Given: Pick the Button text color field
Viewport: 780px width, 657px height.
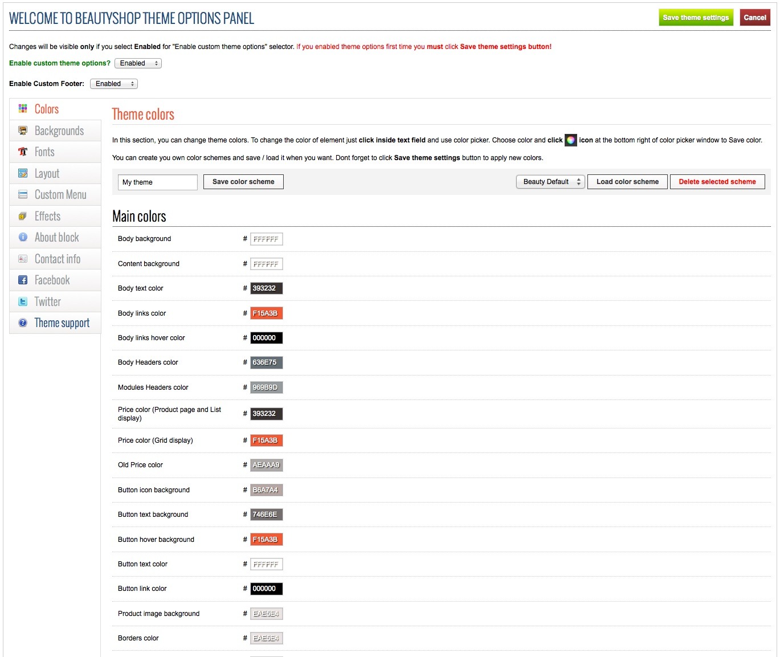Looking at the screenshot, I should [267, 564].
